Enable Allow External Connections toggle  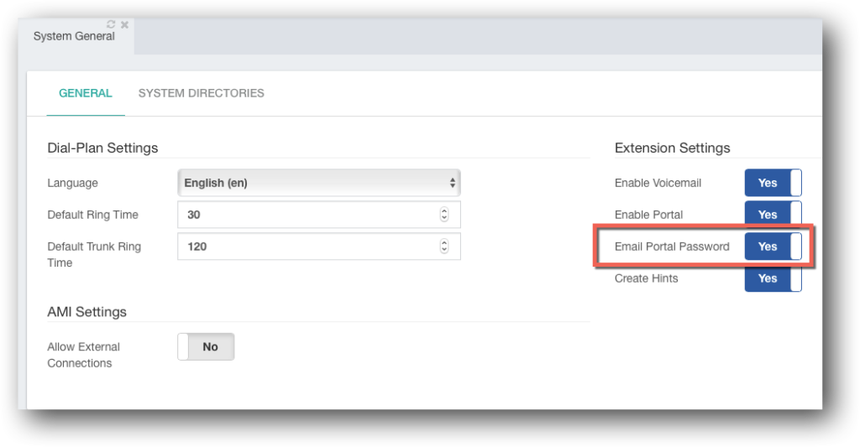point(206,346)
